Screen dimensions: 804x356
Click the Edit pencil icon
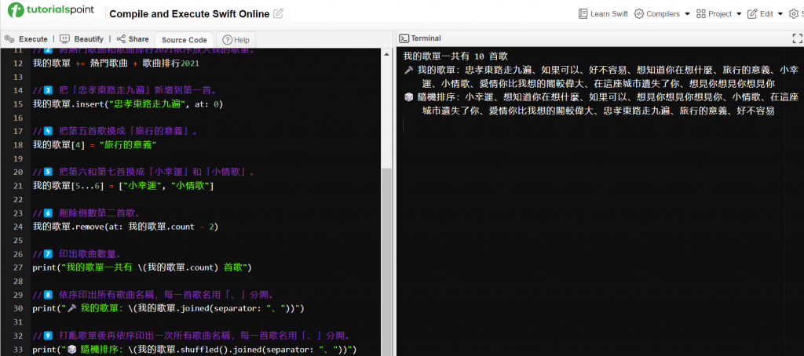click(752, 14)
